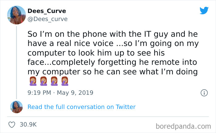Open the tweet info circle icon
Screen dimensions: 216x133
[x=204, y=93]
